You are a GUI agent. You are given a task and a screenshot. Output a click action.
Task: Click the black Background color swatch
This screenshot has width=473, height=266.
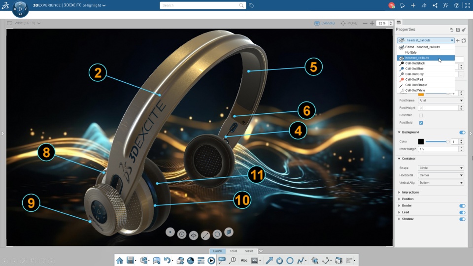point(421,141)
